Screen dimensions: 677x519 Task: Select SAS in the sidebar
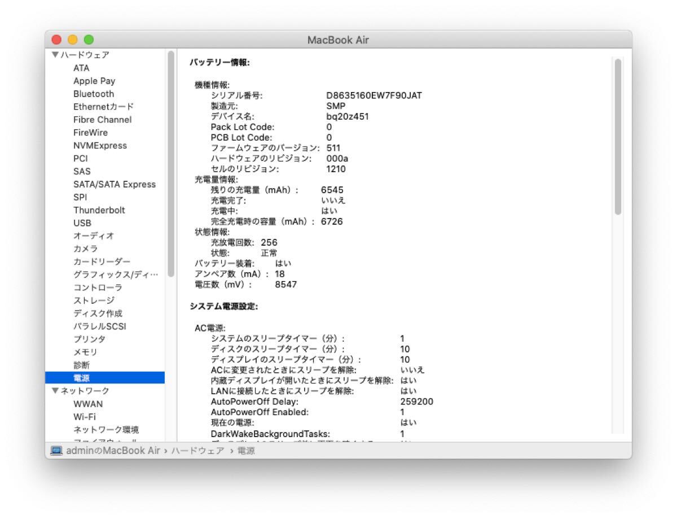pyautogui.click(x=82, y=171)
